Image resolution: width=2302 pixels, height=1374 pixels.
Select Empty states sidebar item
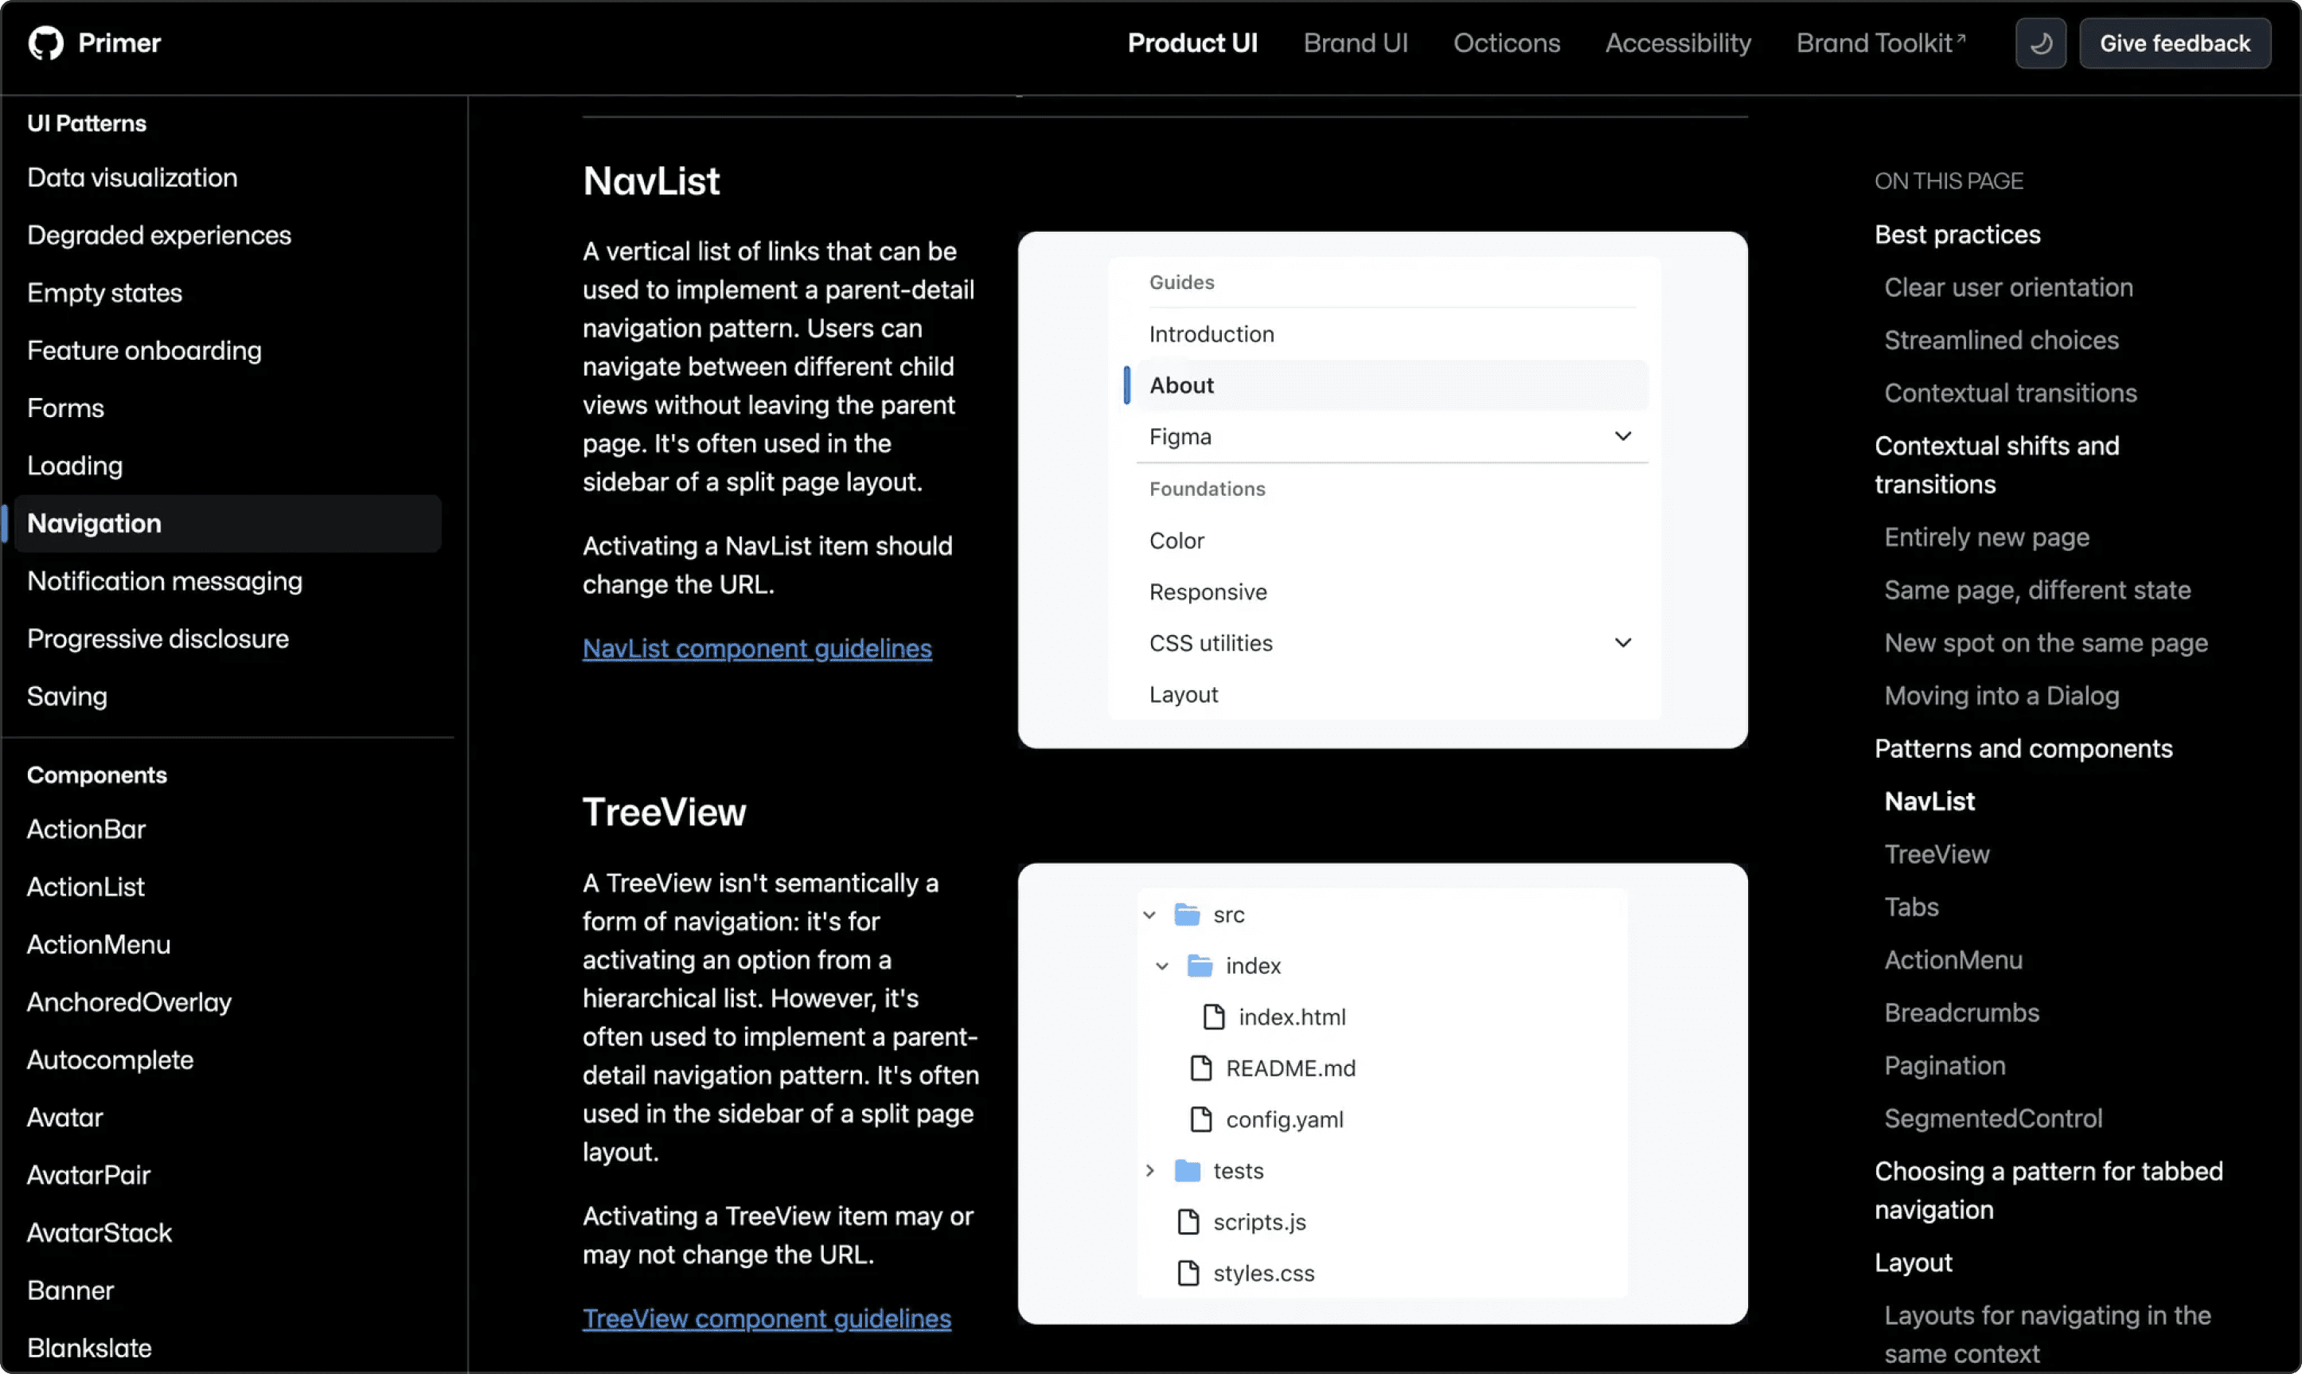click(x=104, y=293)
